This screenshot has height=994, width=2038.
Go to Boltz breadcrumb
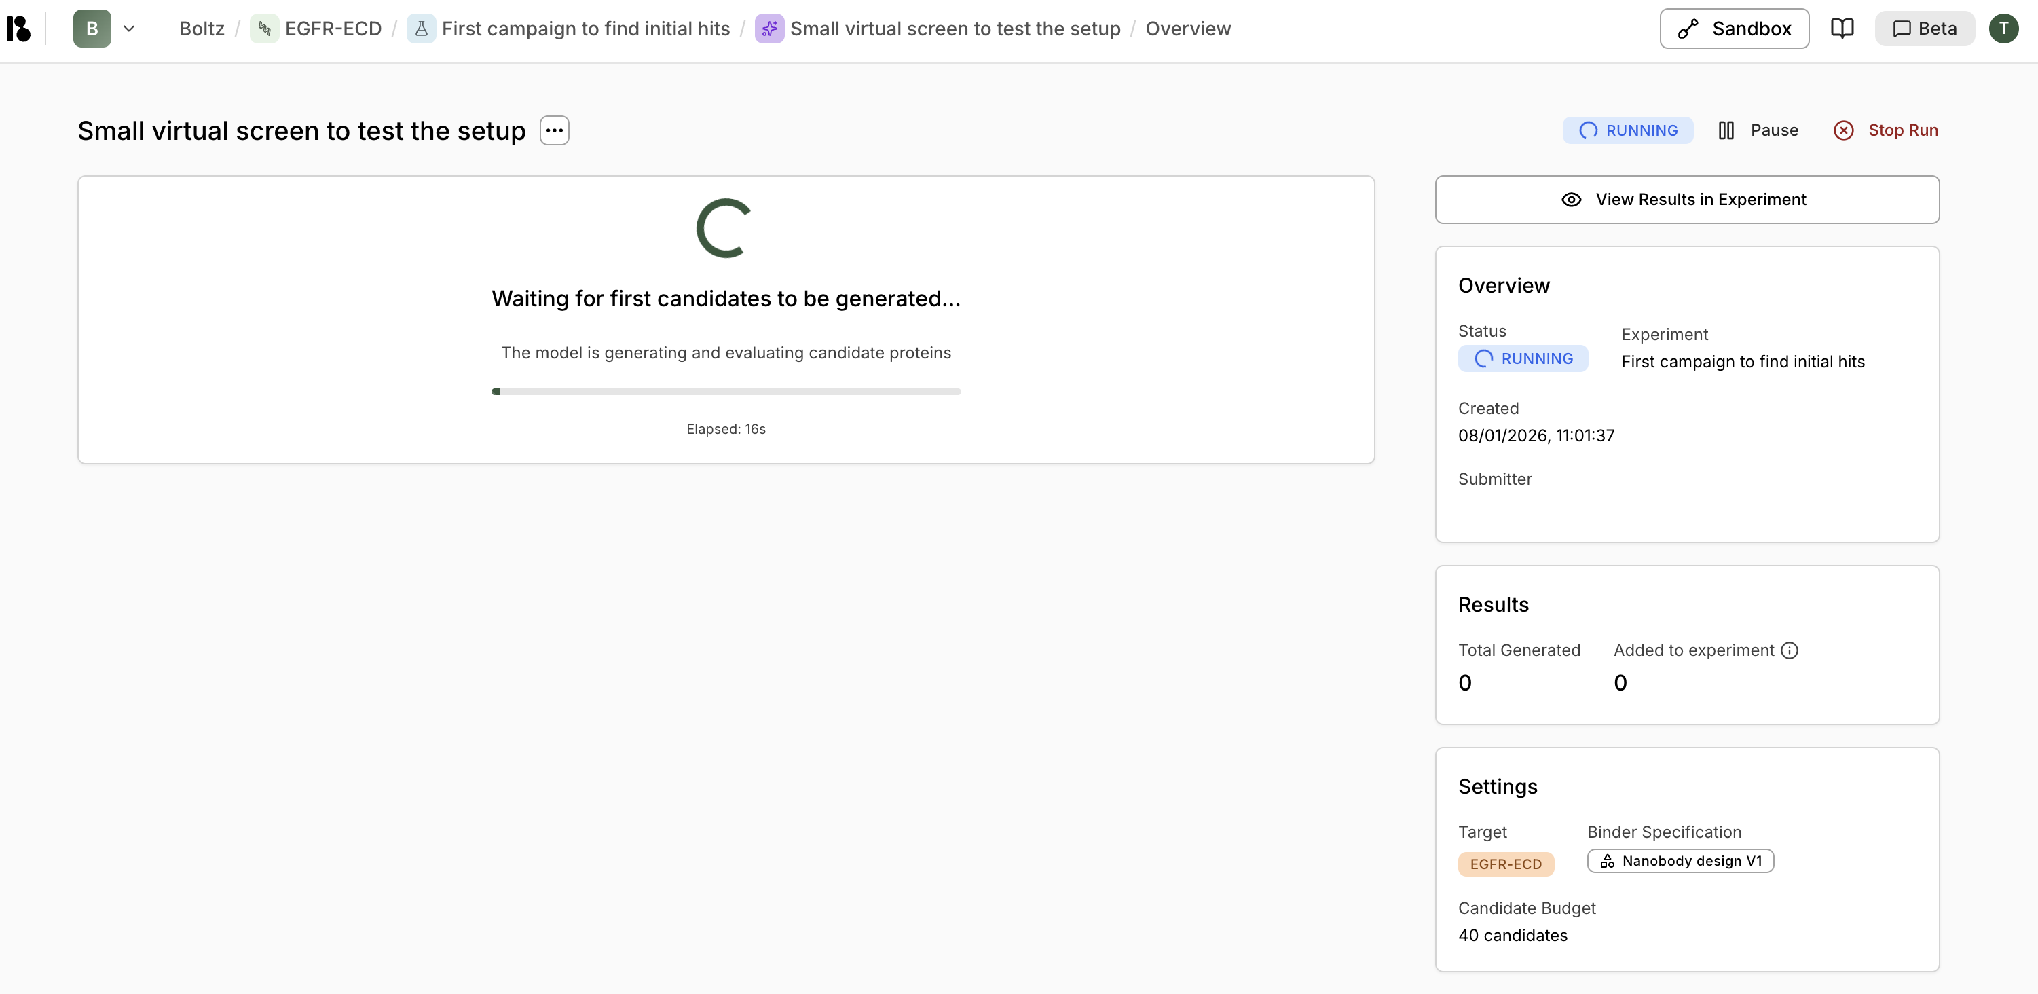[x=201, y=29]
